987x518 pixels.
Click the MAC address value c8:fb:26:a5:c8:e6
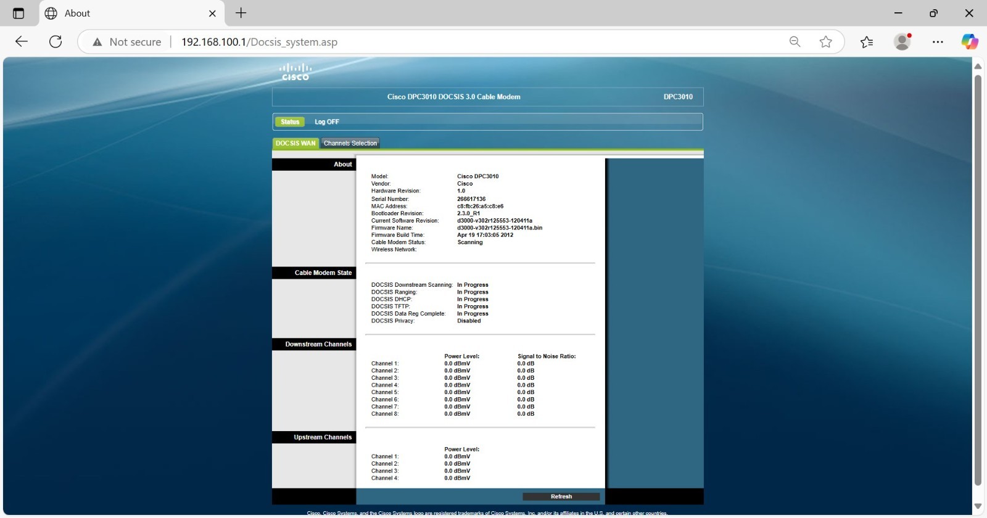(481, 207)
